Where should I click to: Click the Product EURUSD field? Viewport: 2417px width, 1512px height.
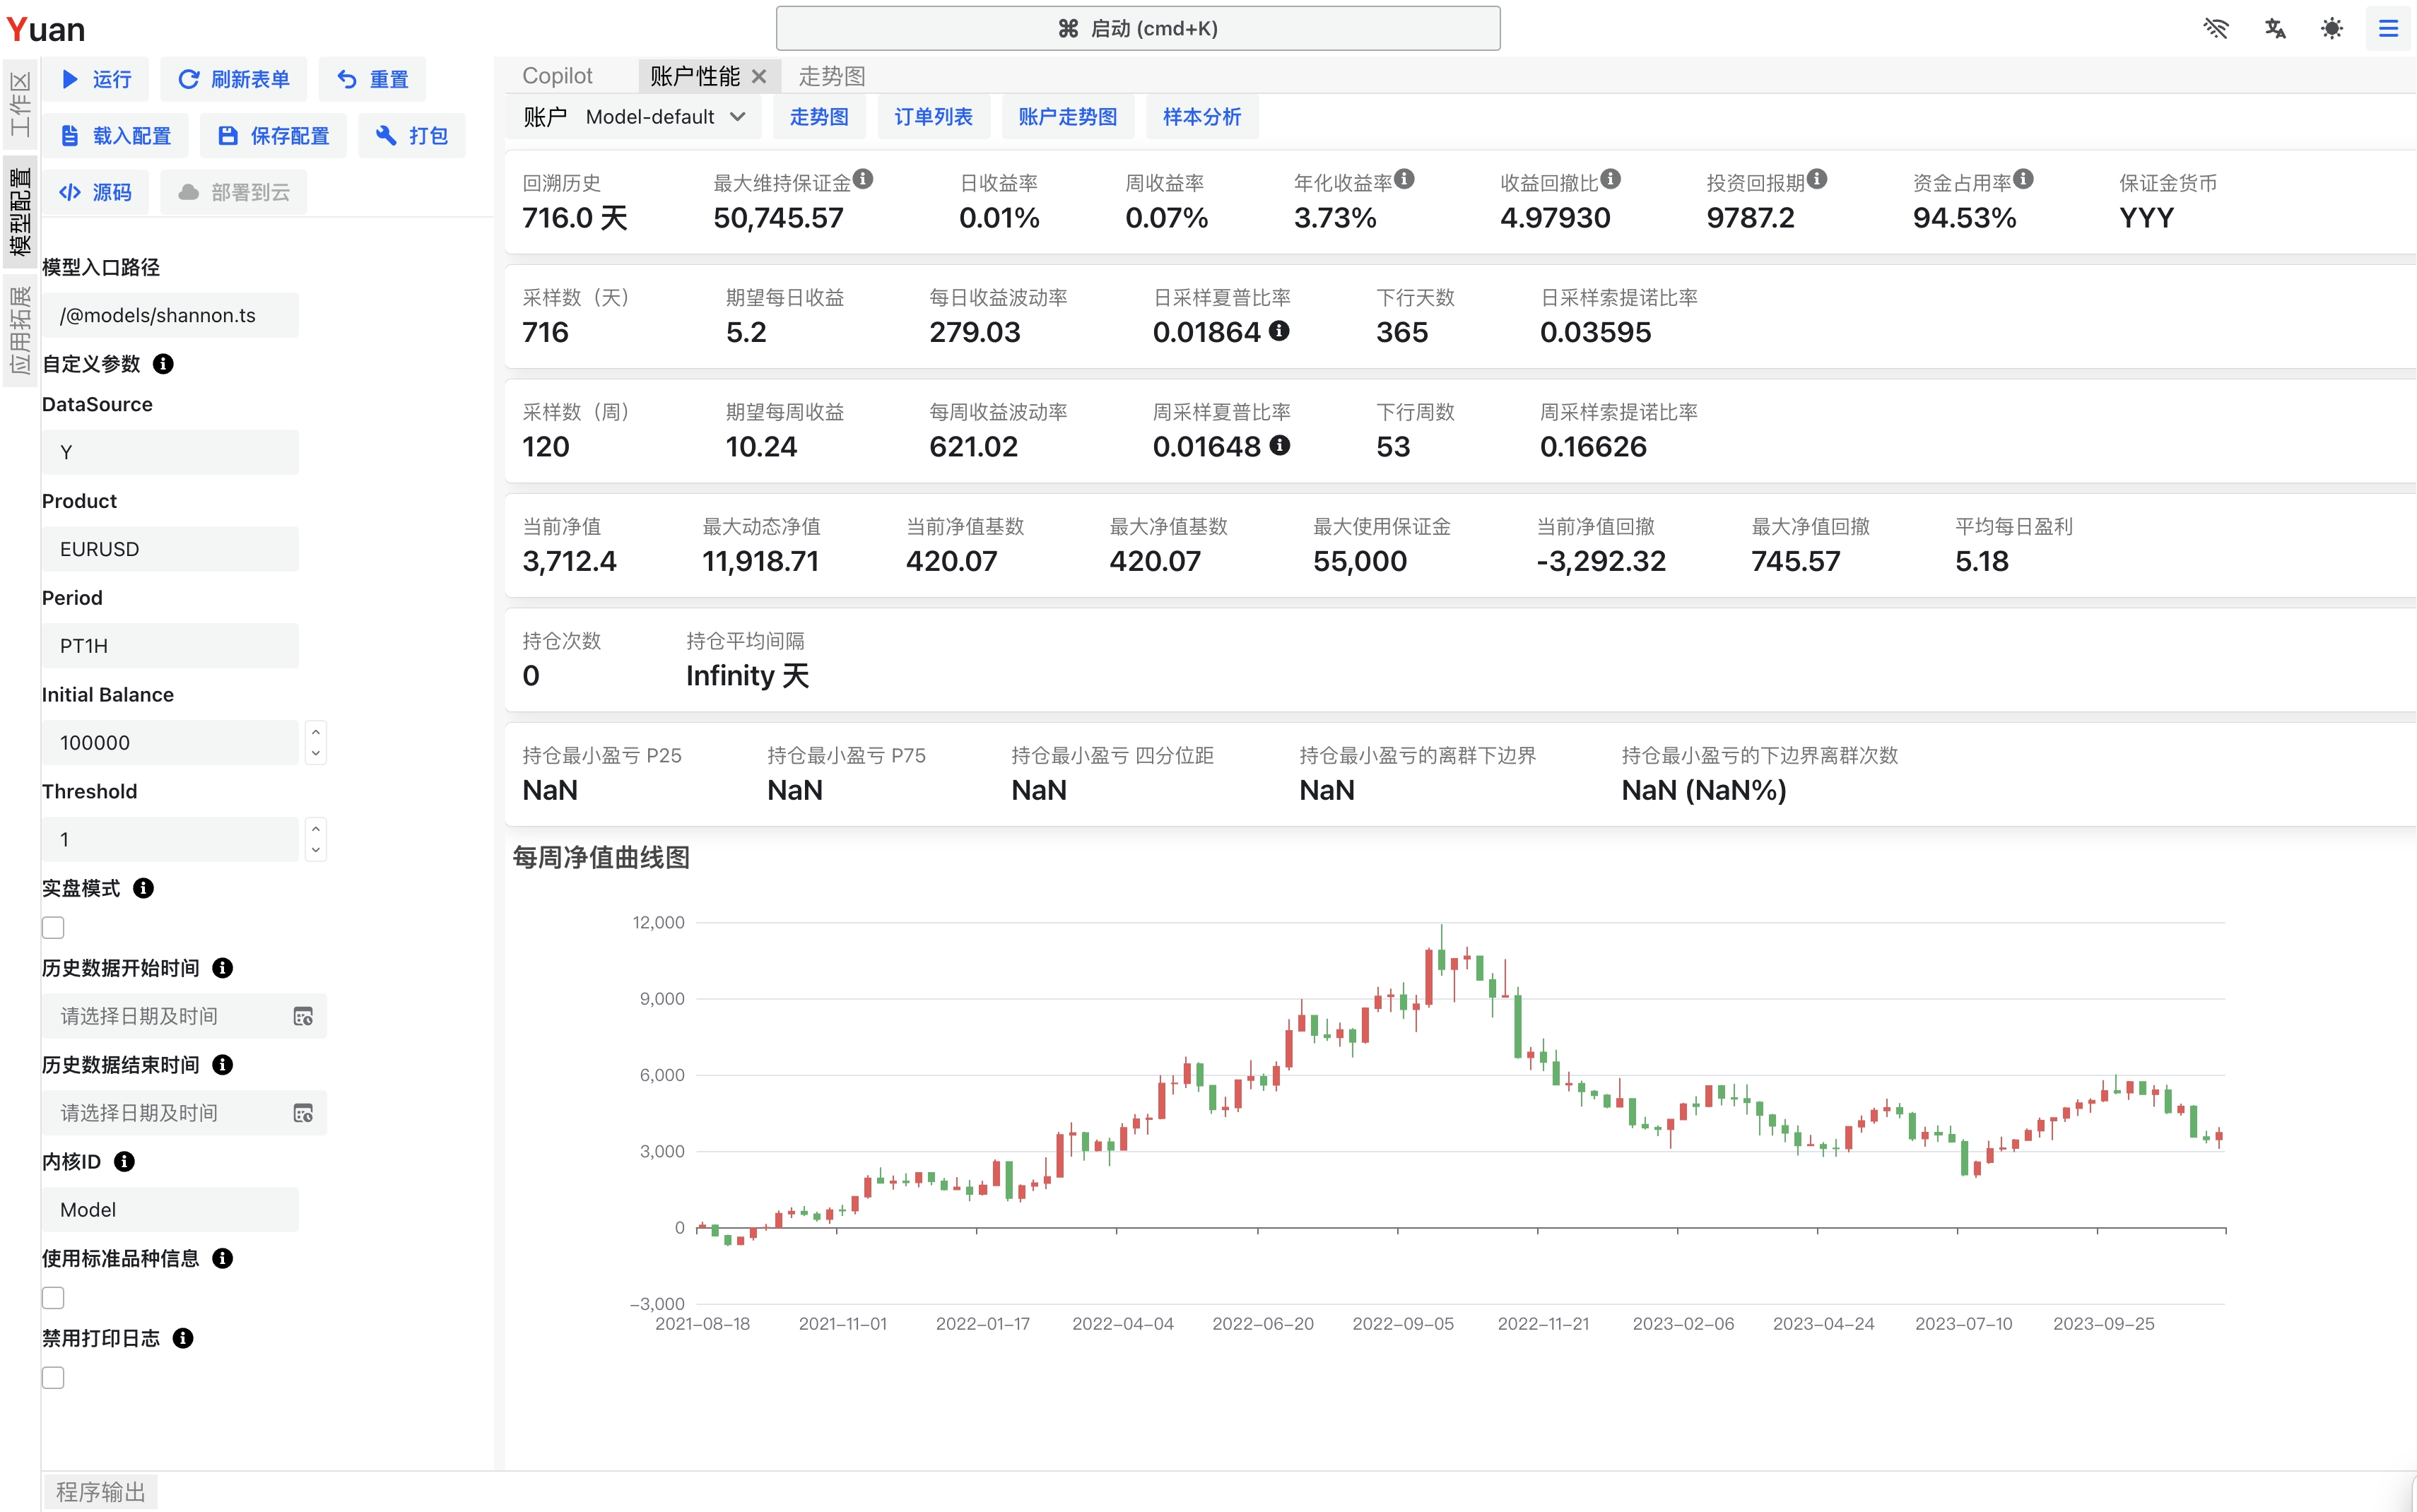click(170, 549)
